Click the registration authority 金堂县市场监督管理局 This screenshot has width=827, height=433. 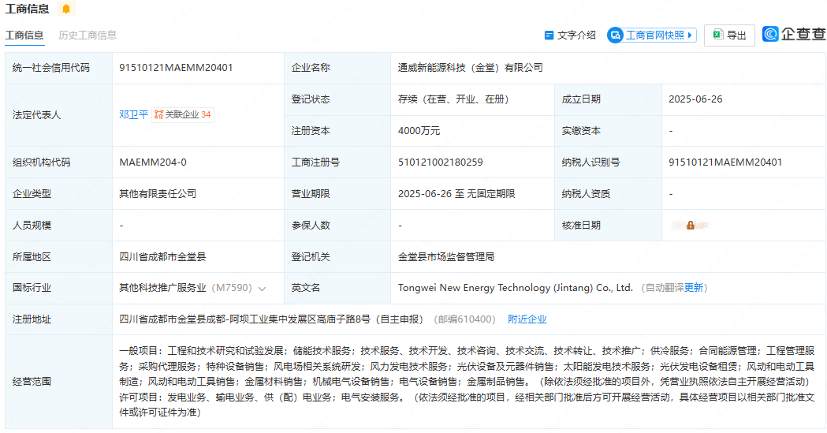point(445,257)
